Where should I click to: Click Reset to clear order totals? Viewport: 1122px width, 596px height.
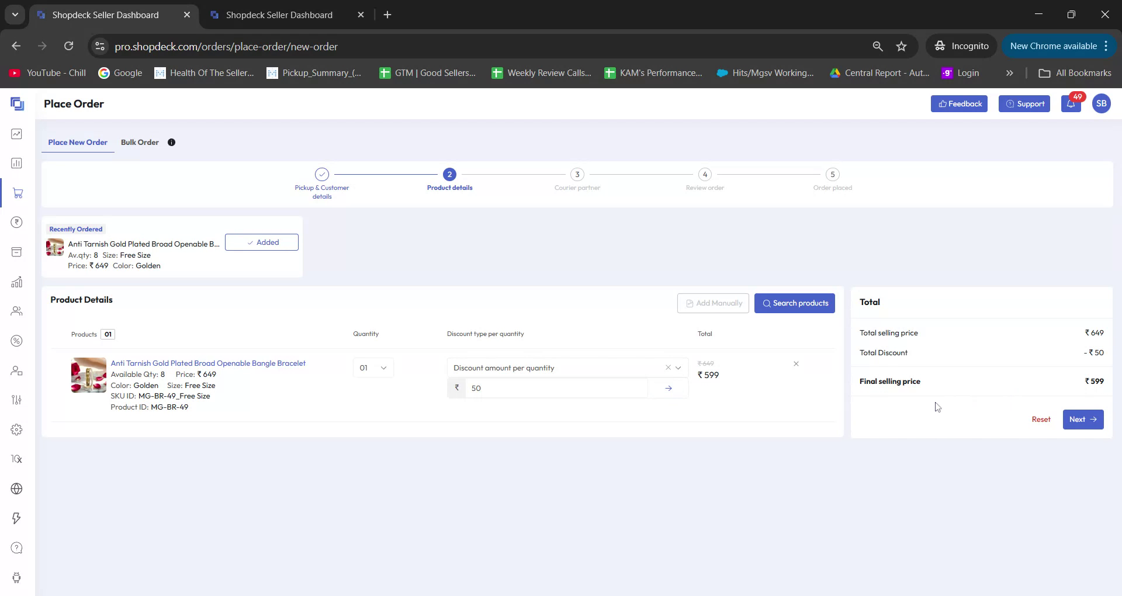[x=1041, y=419]
